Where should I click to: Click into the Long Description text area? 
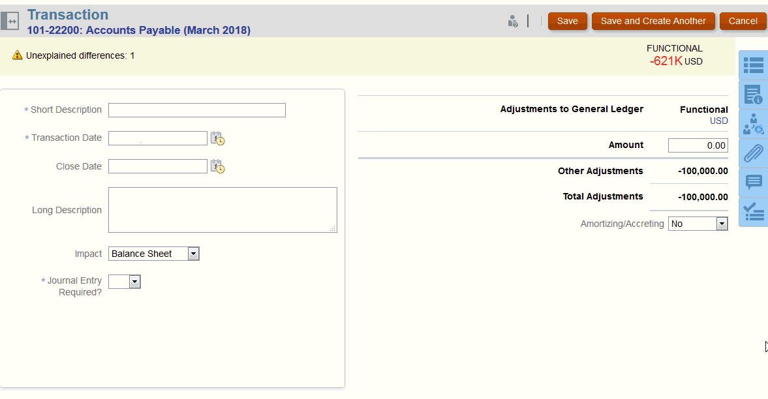click(x=223, y=210)
